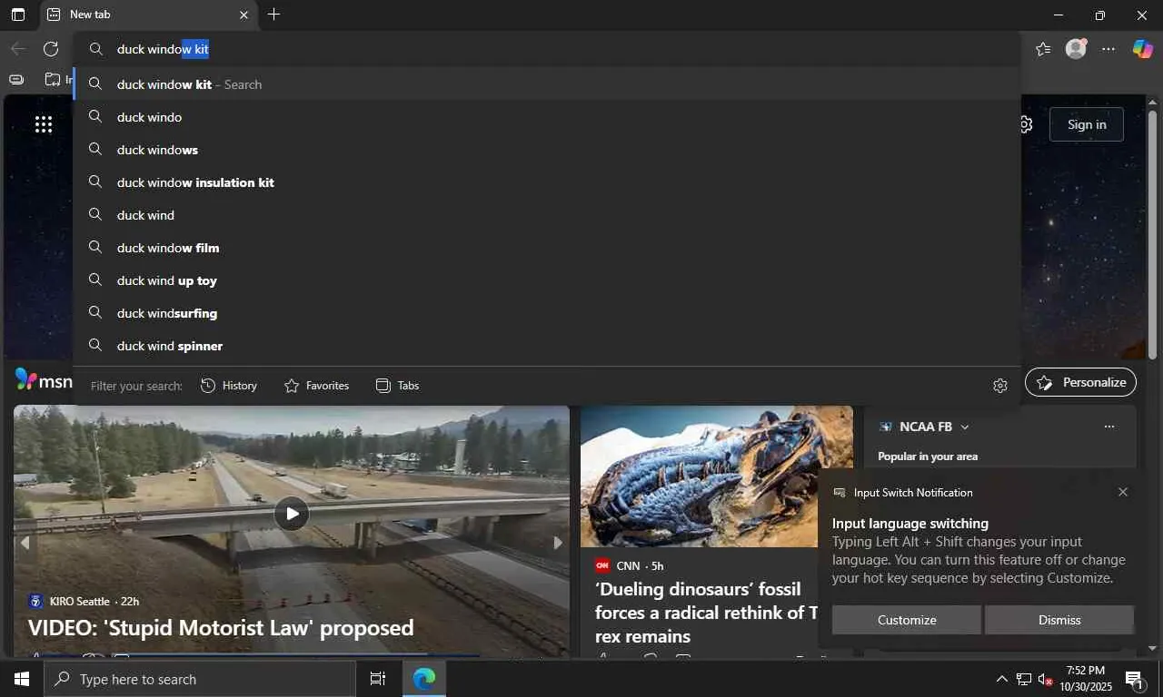Go back to previous page

click(17, 49)
